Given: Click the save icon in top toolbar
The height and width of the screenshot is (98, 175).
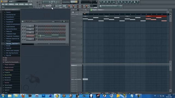Looking at the screenshot, I should click(122, 2).
